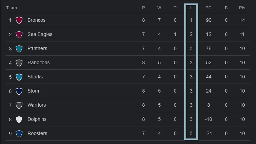Image resolution: width=256 pixels, height=144 pixels.
Task: Open the Sea Eagles team link
Action: 40,34
